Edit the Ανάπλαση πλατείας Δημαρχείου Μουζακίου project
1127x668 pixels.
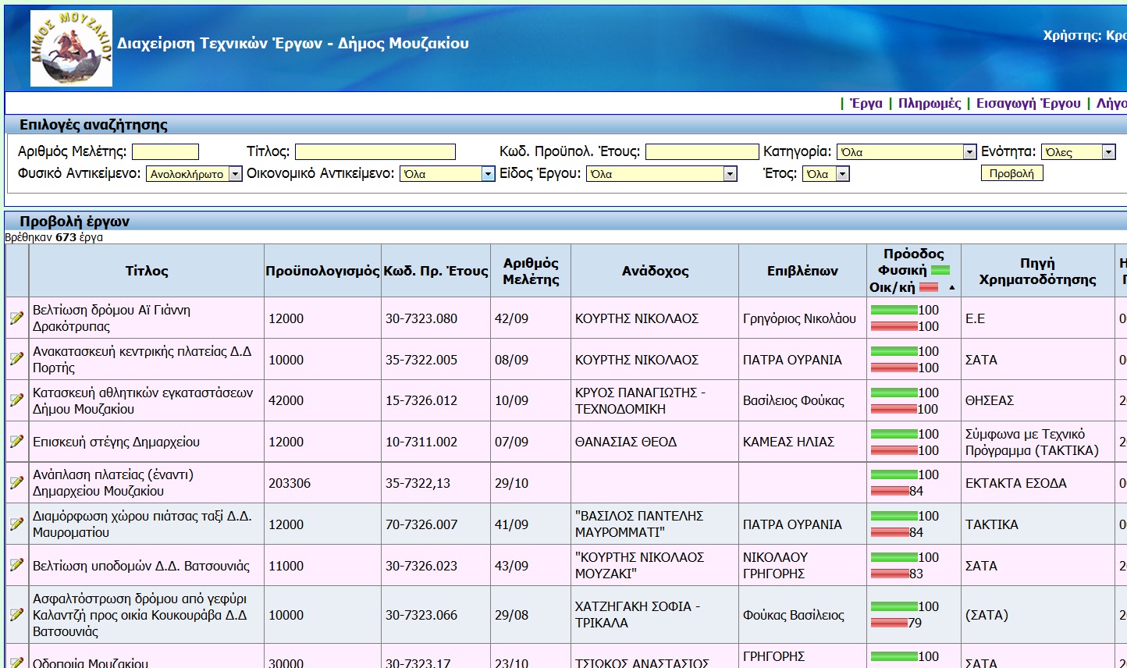point(16,482)
